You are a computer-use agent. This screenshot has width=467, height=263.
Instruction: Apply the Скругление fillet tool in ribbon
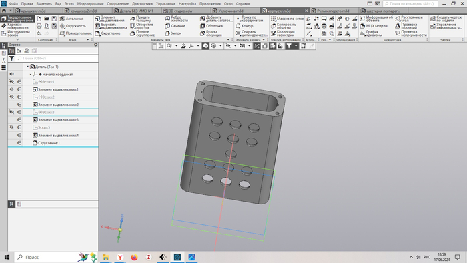tap(107, 33)
